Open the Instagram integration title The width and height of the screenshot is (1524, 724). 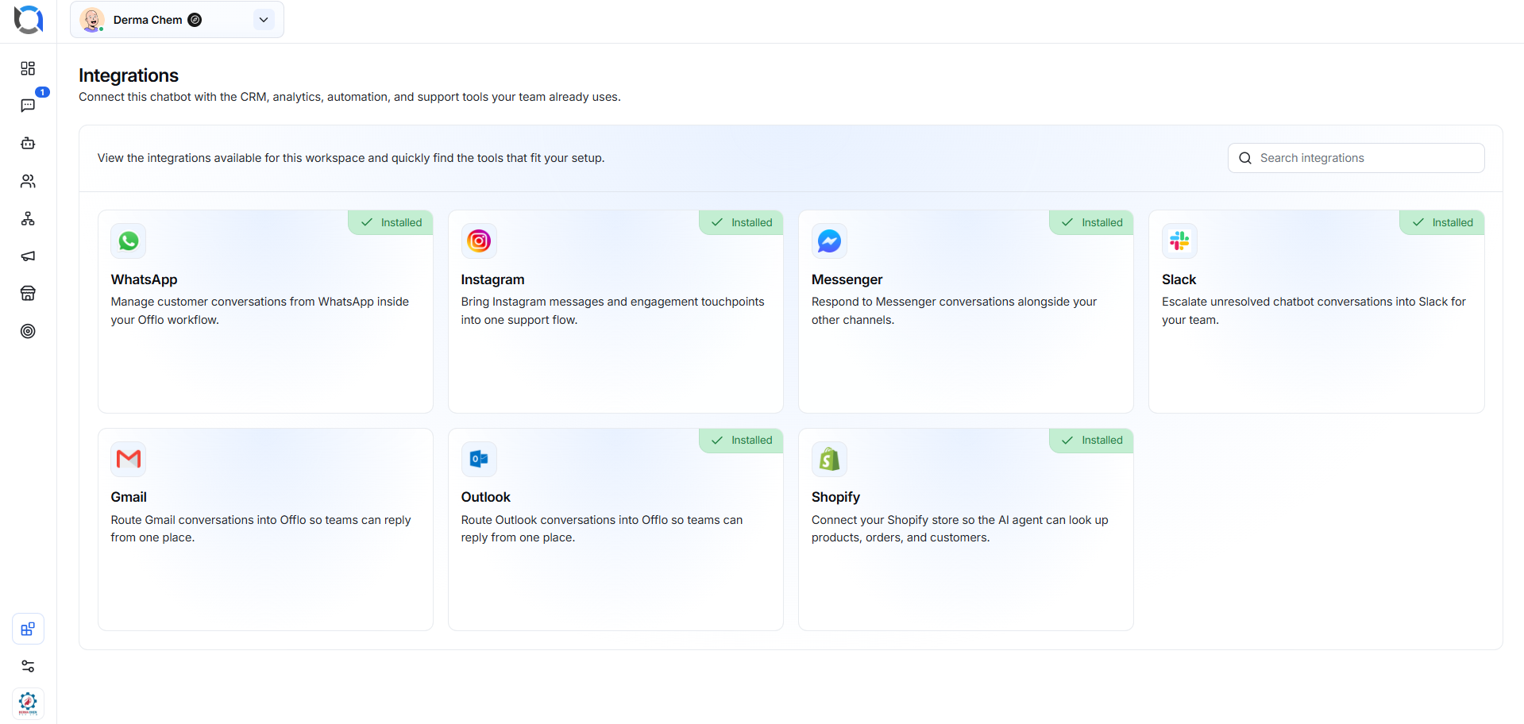pos(492,279)
